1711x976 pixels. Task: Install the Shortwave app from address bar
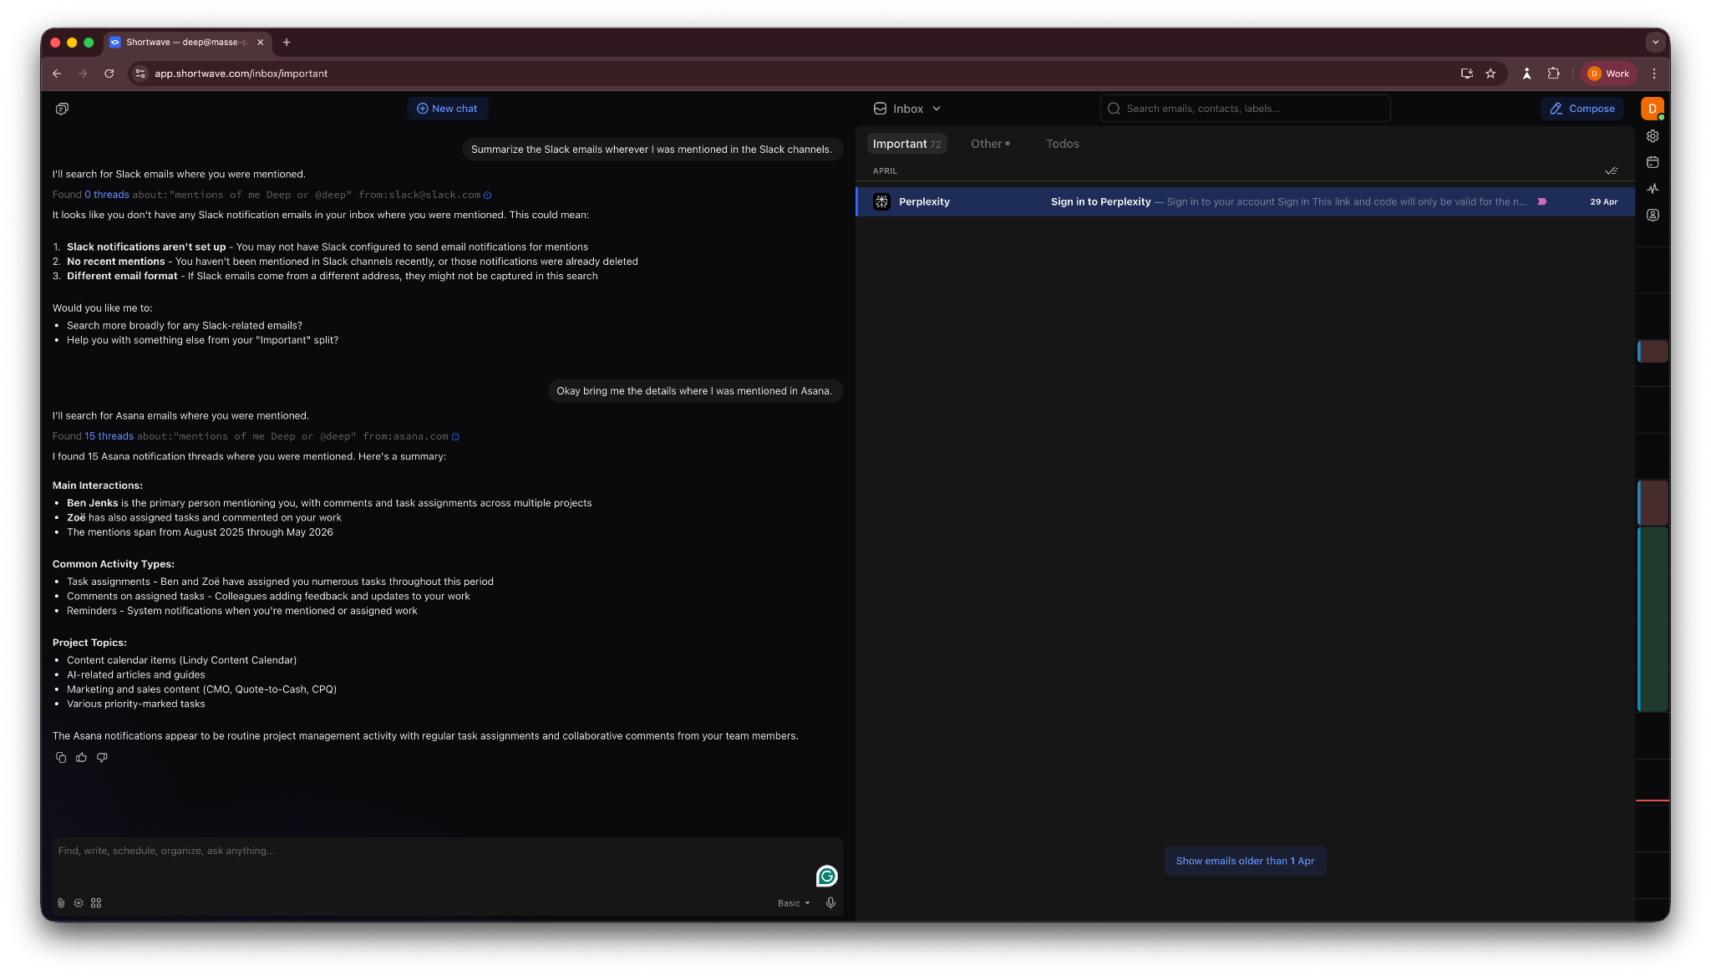[1466, 74]
